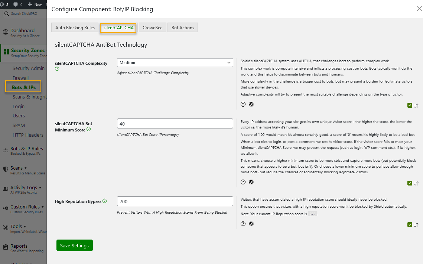Open Reports See What's Happening

[x=27, y=248]
